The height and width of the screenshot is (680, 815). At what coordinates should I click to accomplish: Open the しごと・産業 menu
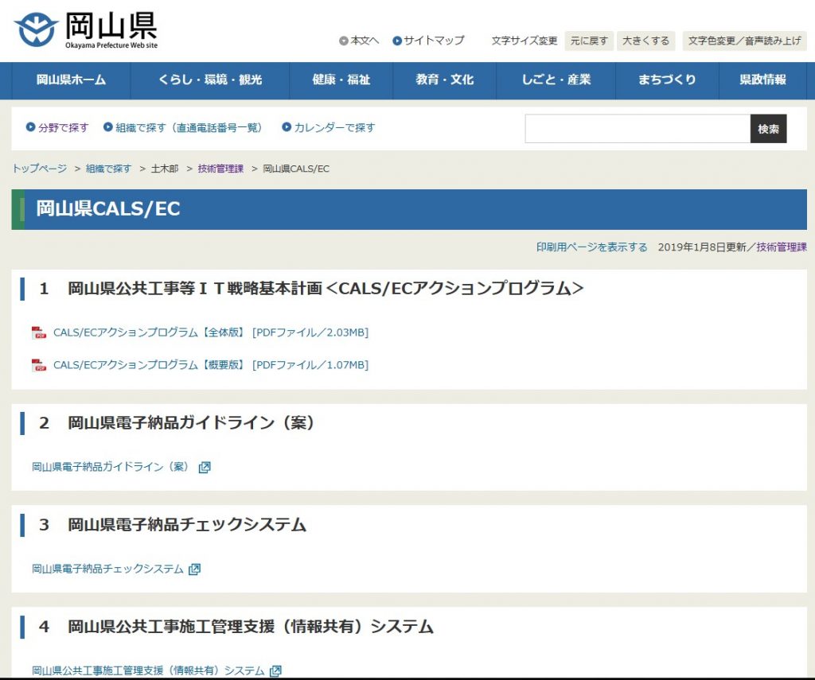point(556,80)
